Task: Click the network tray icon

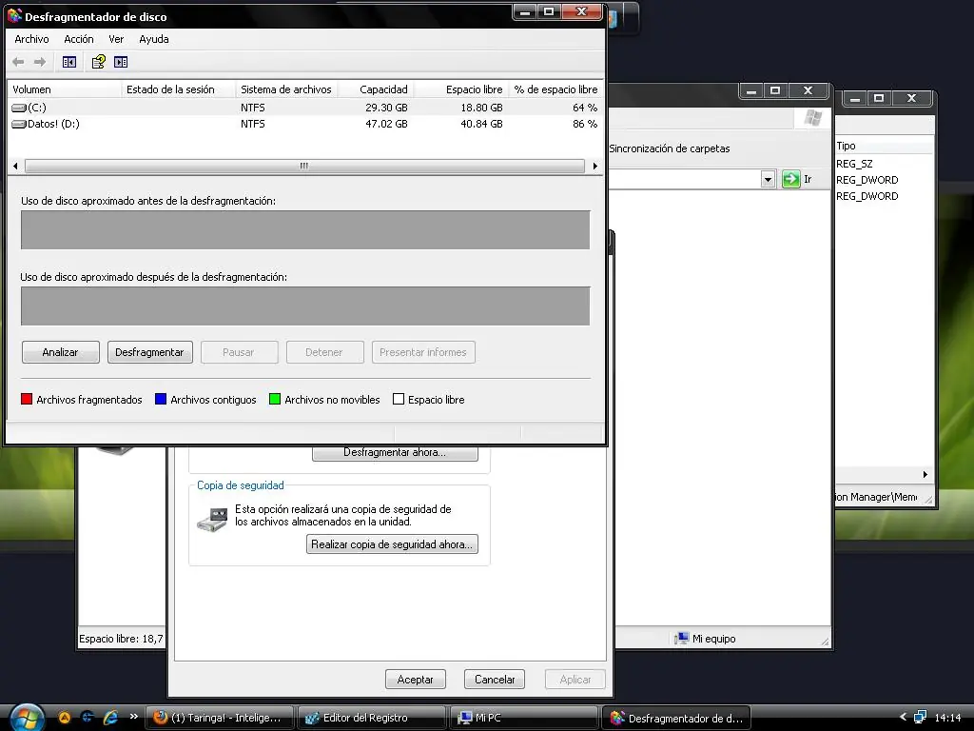Action: coord(920,718)
